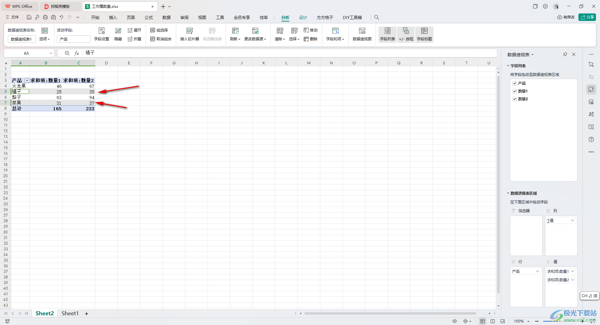Click the 分享 share button

point(587,17)
